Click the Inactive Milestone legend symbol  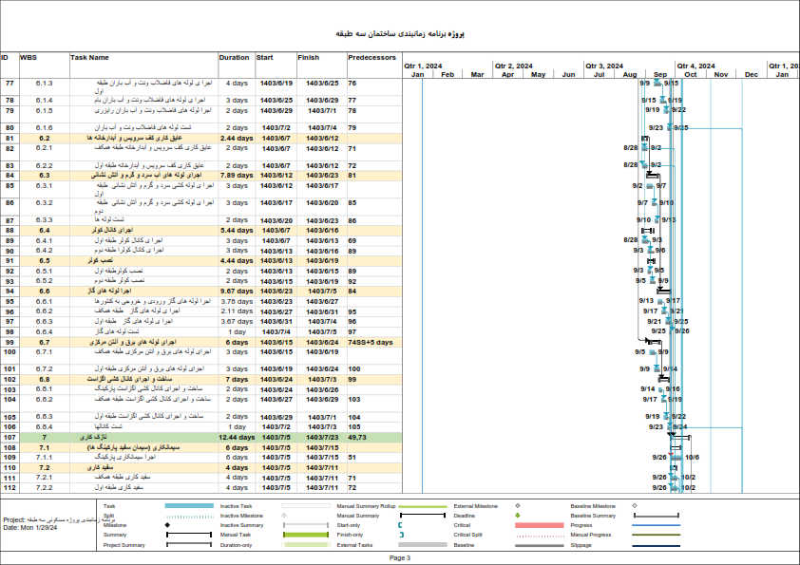tap(284, 516)
